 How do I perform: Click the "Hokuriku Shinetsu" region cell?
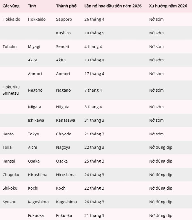click(x=11, y=90)
